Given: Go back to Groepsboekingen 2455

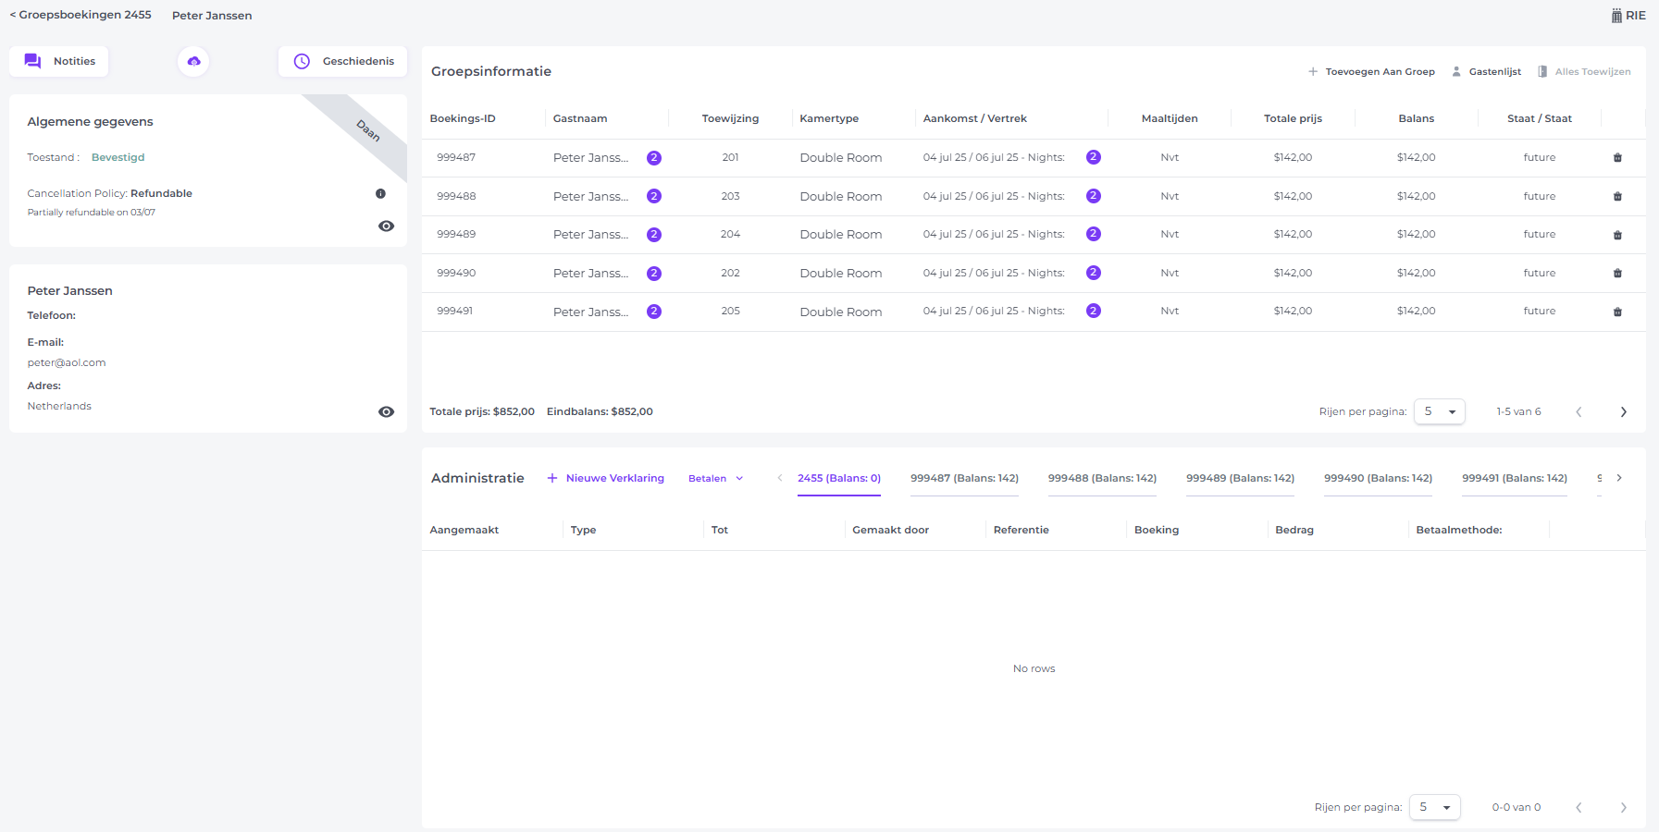Looking at the screenshot, I should [80, 15].
